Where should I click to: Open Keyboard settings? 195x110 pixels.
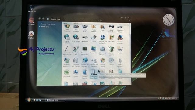(x=85, y=39)
